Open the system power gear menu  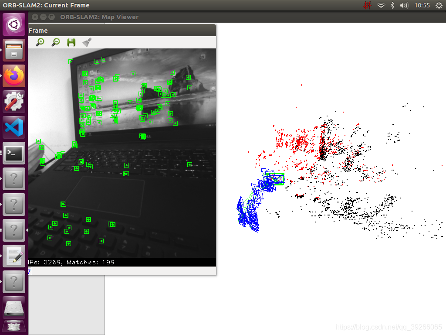(x=439, y=5)
